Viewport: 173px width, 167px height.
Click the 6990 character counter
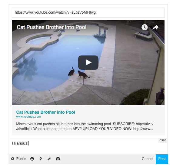tap(163, 140)
